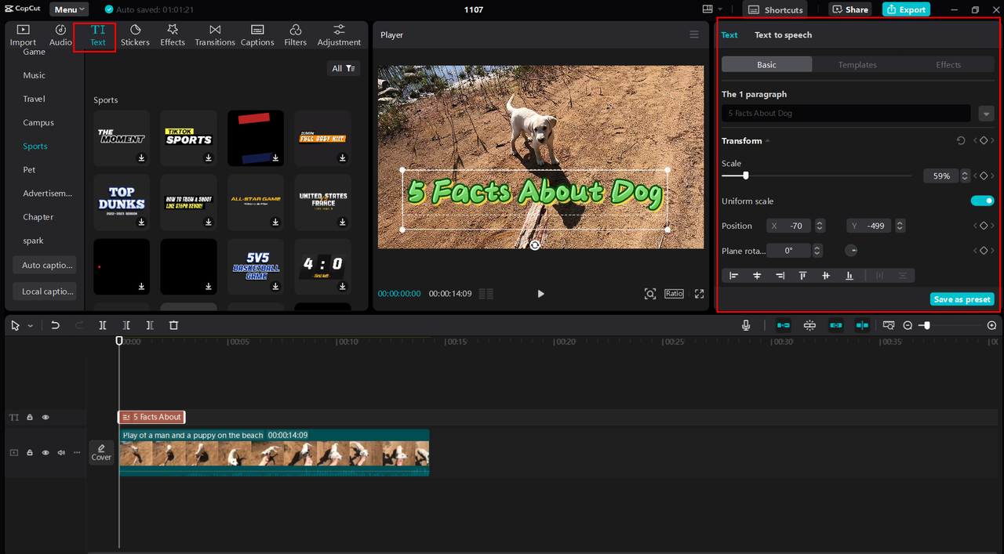Click the timeline zoom out minus icon
Viewport: 1004px width, 554px height.
(x=908, y=325)
